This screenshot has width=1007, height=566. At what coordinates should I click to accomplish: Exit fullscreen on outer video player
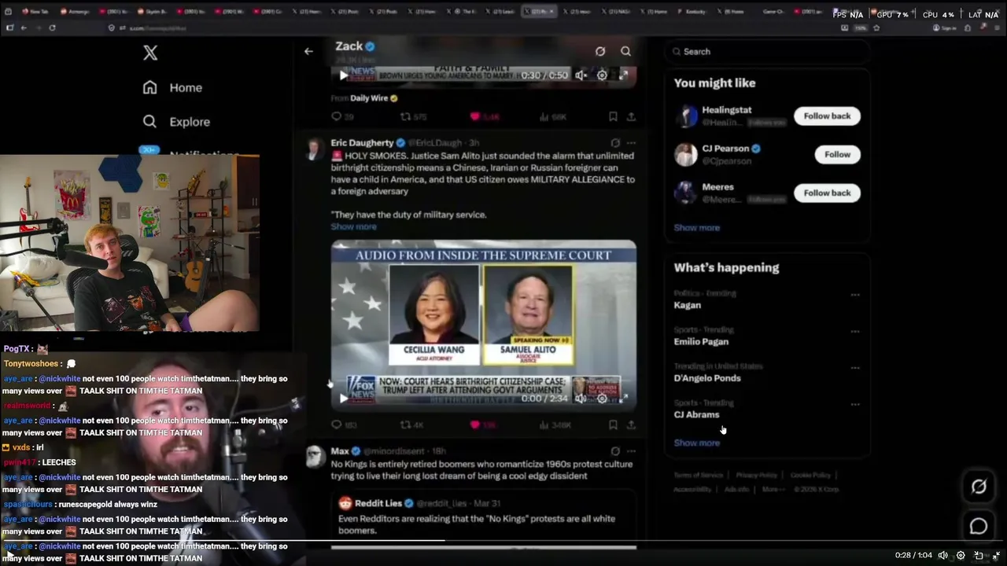[996, 555]
